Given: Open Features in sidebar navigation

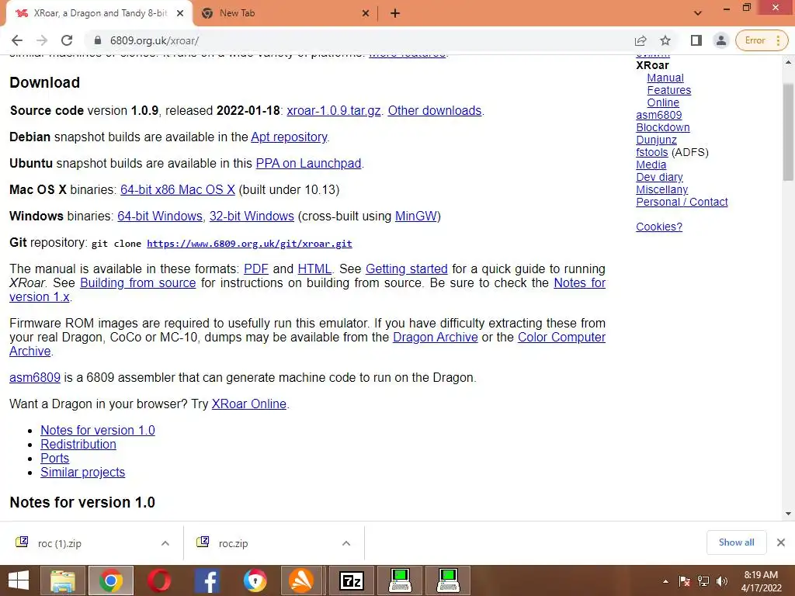Looking at the screenshot, I should pyautogui.click(x=668, y=90).
